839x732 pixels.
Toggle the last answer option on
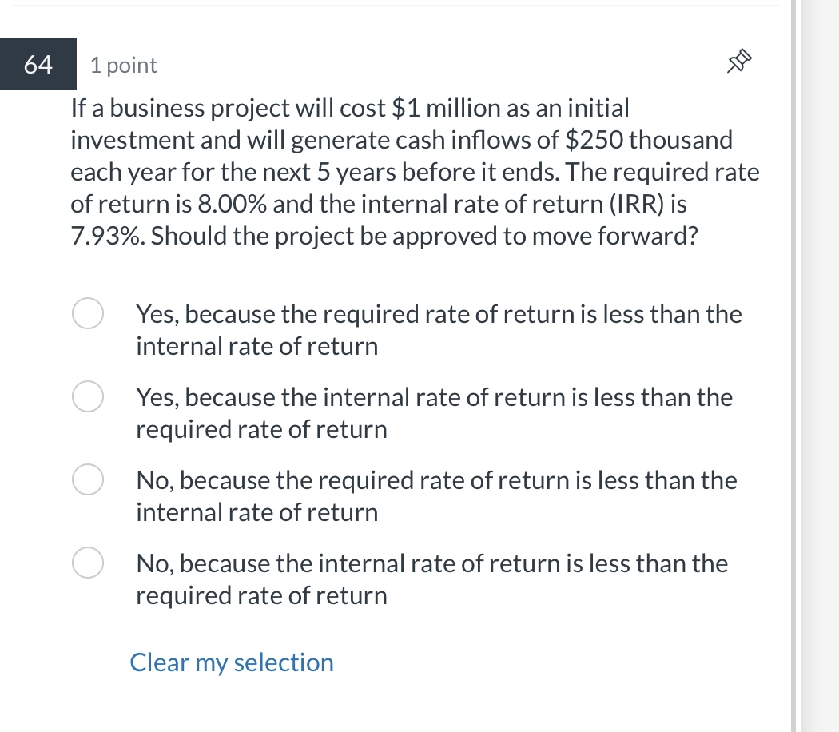(x=88, y=563)
